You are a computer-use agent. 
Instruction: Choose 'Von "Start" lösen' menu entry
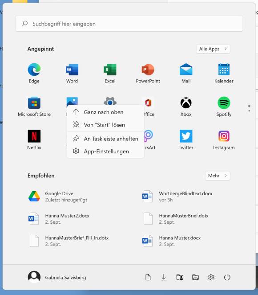[105, 125]
